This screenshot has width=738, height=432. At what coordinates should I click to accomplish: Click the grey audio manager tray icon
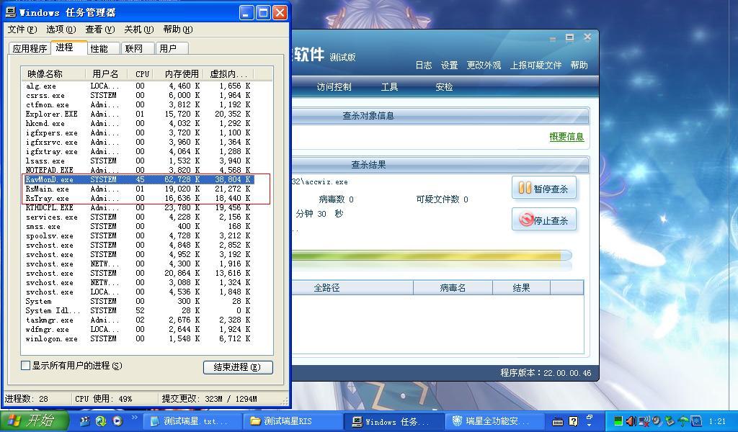pos(657,421)
